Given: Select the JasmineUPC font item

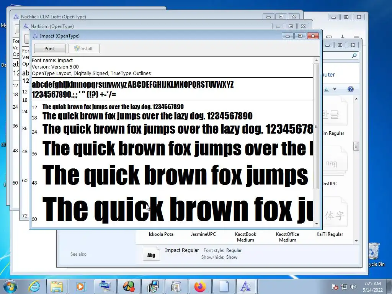Looking at the screenshot, I should (203, 234).
